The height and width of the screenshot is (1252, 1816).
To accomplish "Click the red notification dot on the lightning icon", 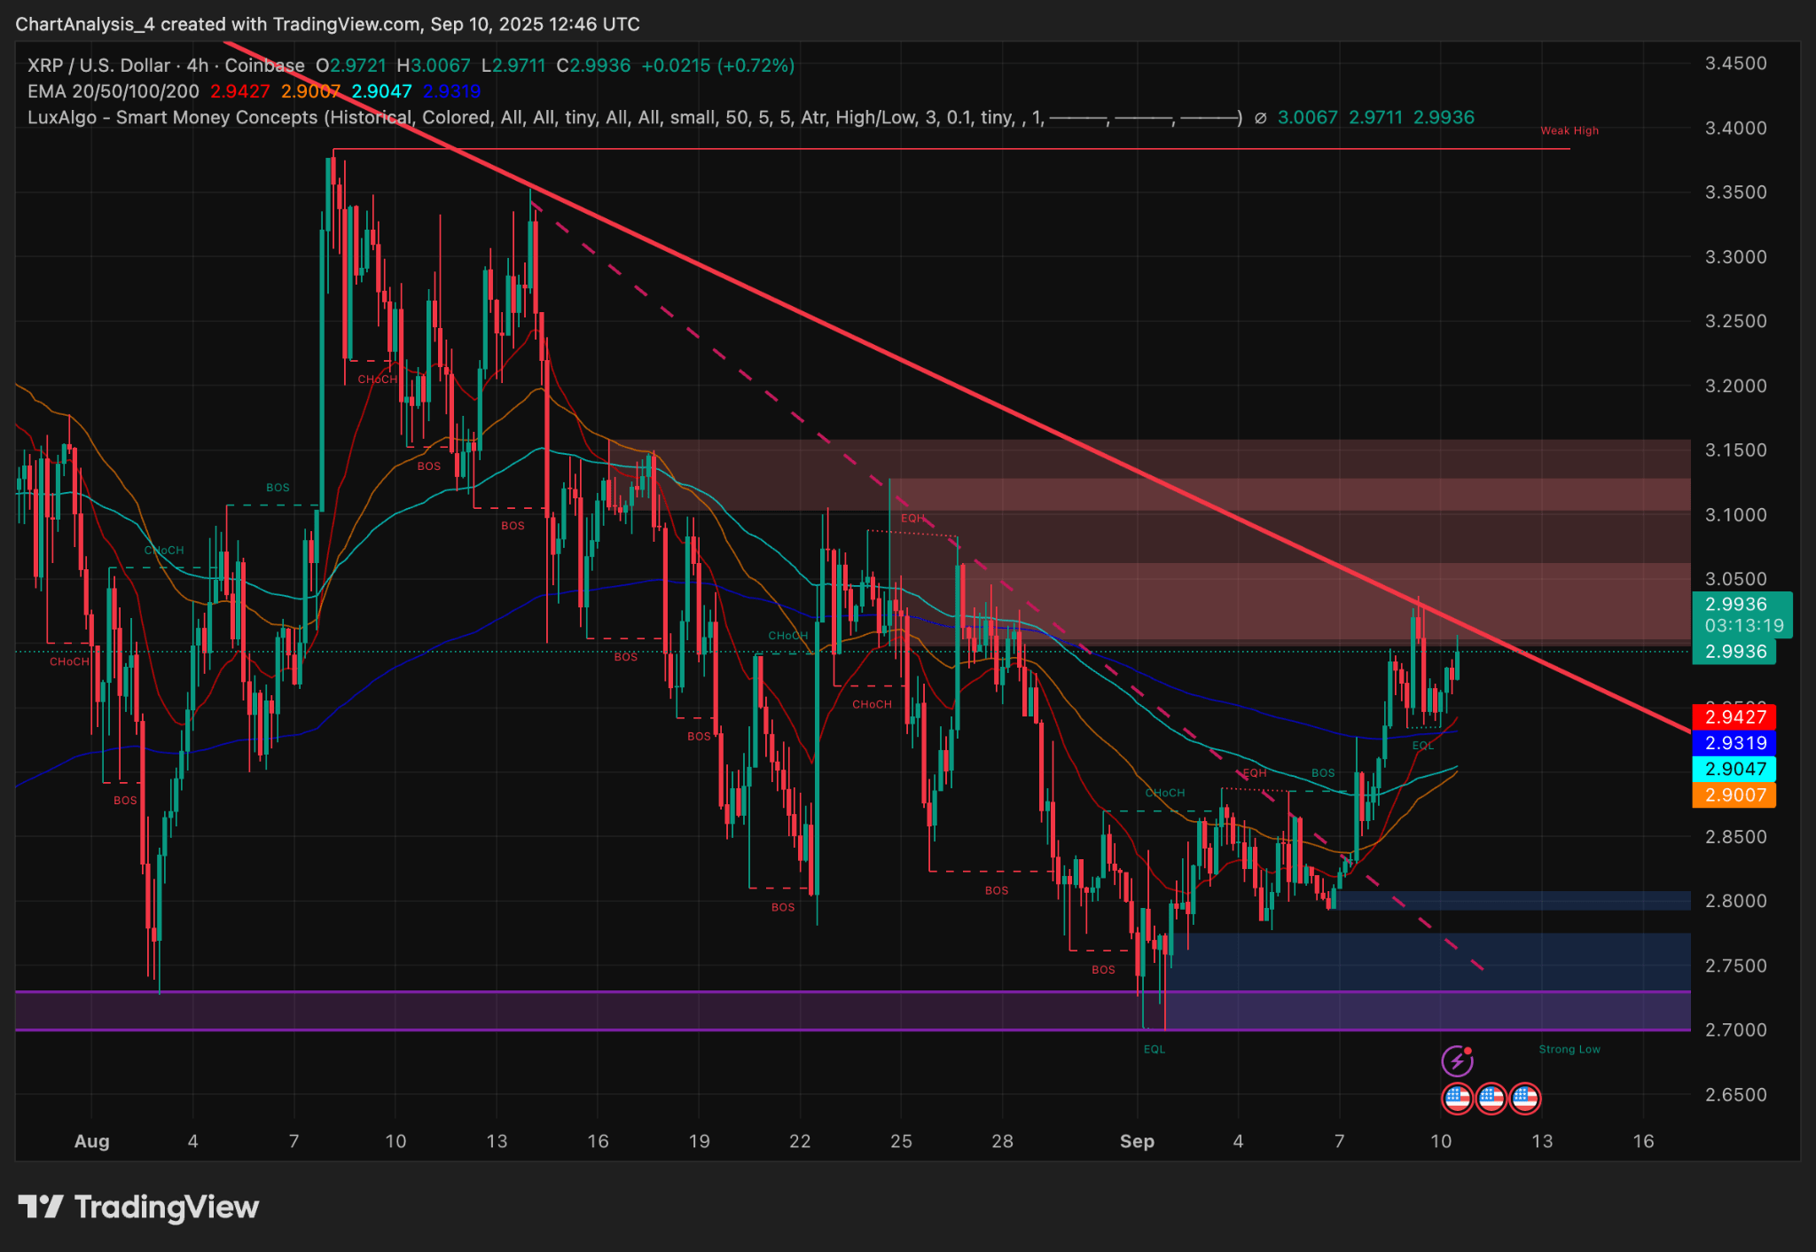I will [x=1468, y=1050].
